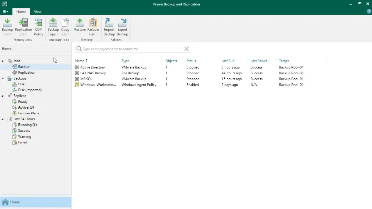Open the main hamburger menu dropdown

pos(5,12)
